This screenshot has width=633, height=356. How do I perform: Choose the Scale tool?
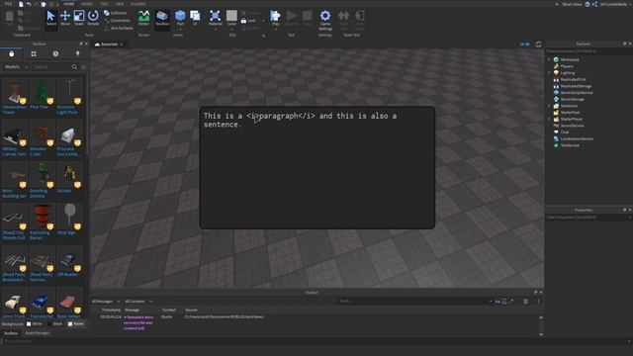(x=79, y=19)
